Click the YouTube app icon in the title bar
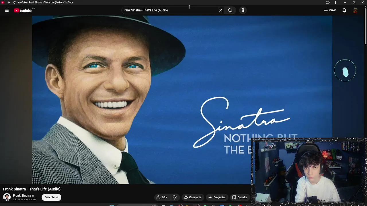367x206 pixels. (x=3, y=3)
